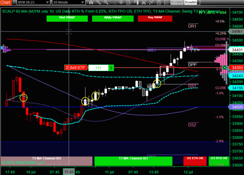Image resolution: width=244 pixels, height=175 pixels.
Task: Click the DPP pivot label
Action: [192, 65]
